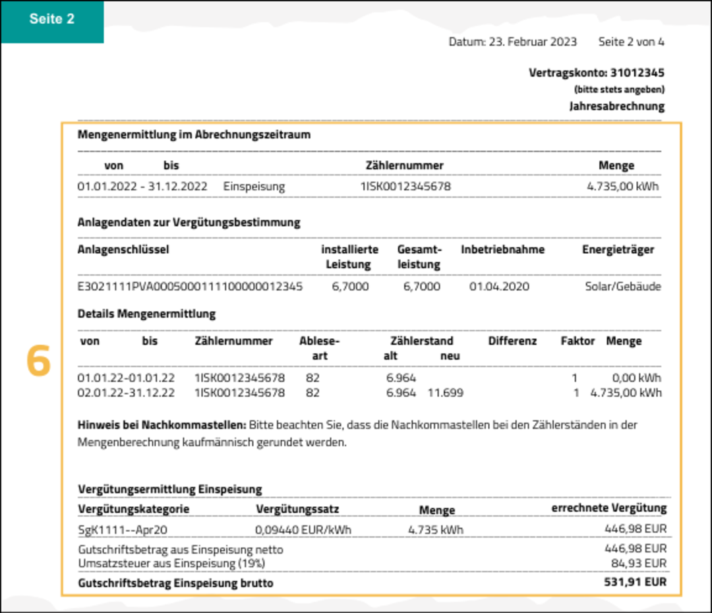Viewport: 712px width, 613px height.
Task: Click the gross total 531,91 EUR
Action: [x=635, y=582]
